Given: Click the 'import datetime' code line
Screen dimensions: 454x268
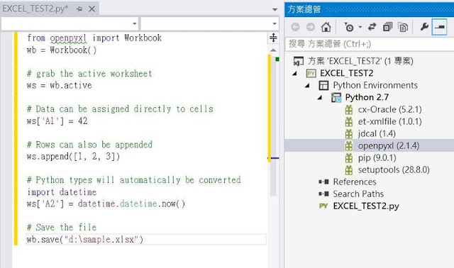Looking at the screenshot, I should pos(62,192).
